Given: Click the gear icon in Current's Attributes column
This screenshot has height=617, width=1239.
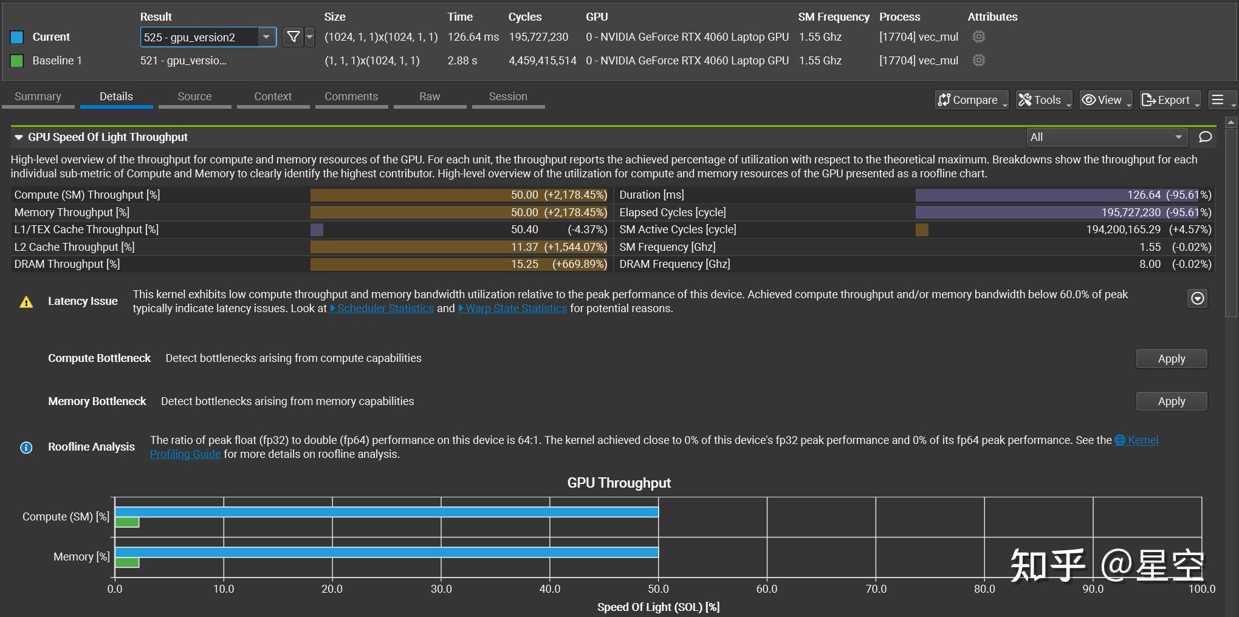Looking at the screenshot, I should click(x=978, y=37).
